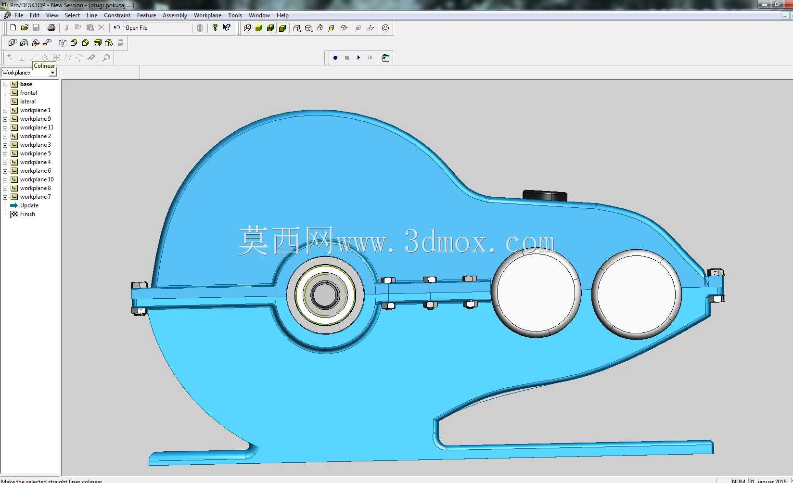Click the Delete X icon

click(x=102, y=28)
